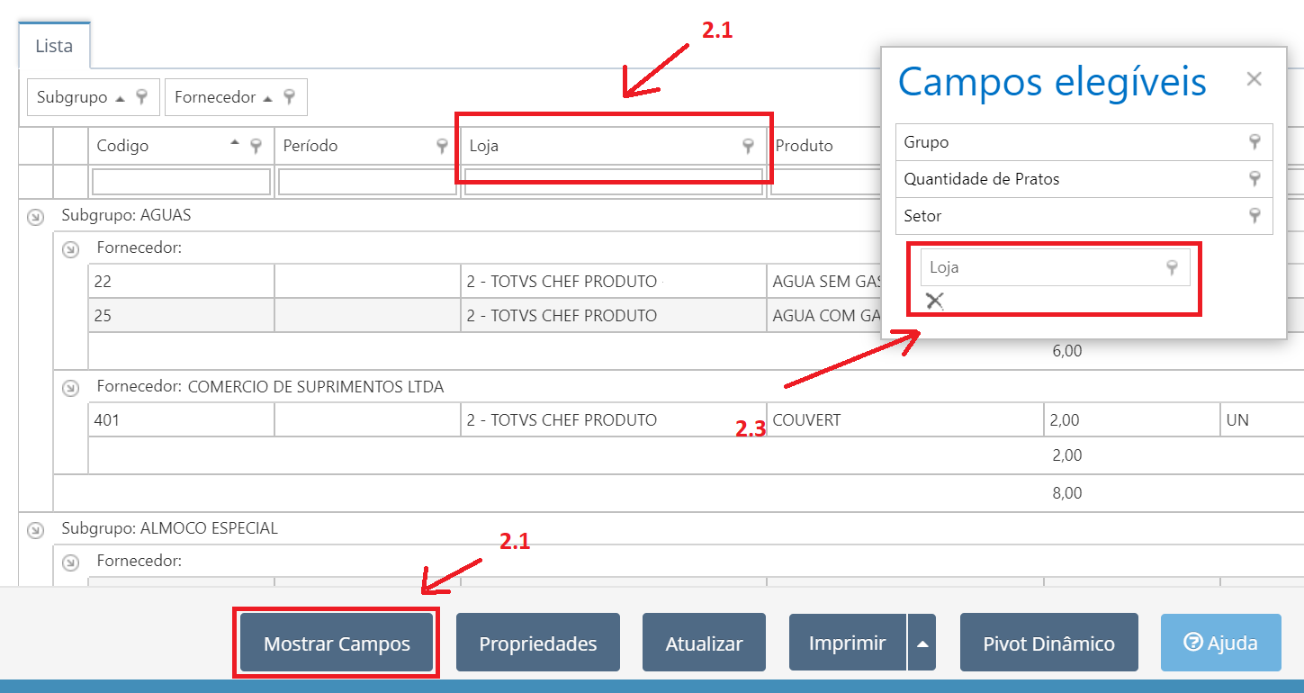Click Loja cell in the code 25 row

click(x=614, y=316)
